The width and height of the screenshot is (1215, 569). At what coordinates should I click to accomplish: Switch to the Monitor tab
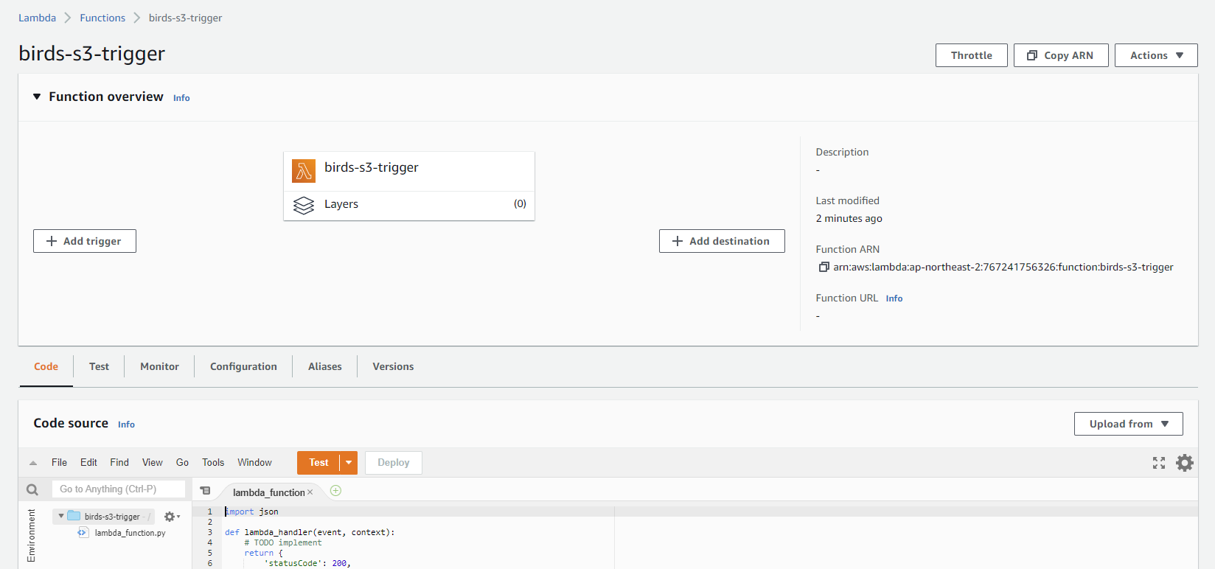(x=159, y=366)
